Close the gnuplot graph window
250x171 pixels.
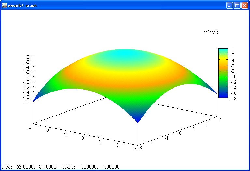[244, 6]
